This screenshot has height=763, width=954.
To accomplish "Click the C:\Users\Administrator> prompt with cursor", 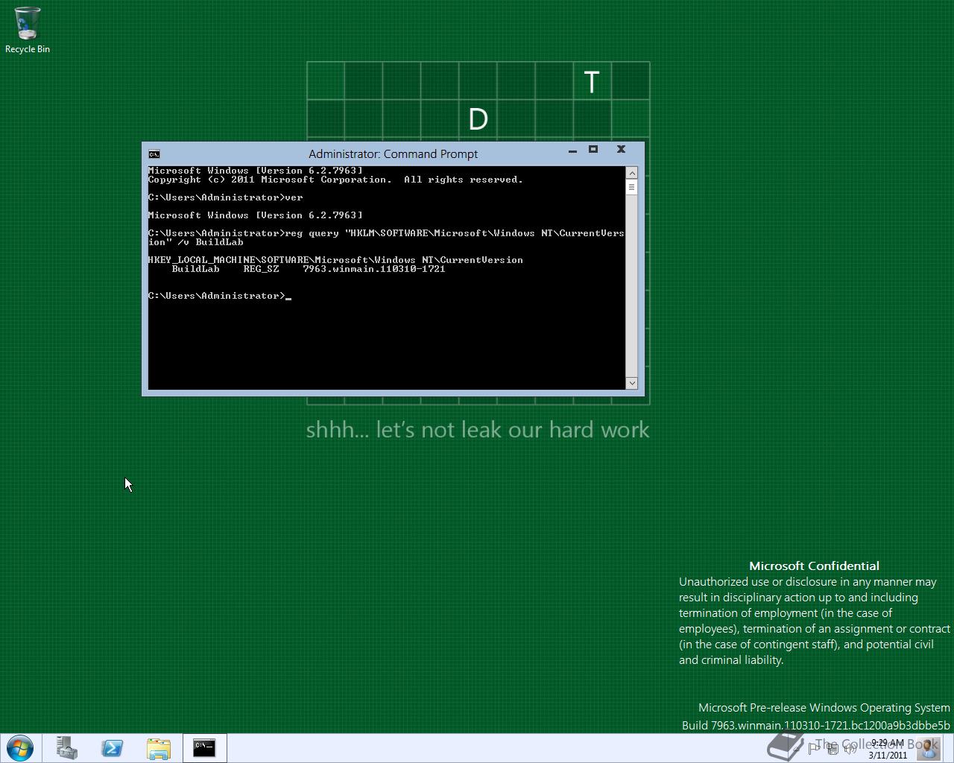I will (x=219, y=296).
